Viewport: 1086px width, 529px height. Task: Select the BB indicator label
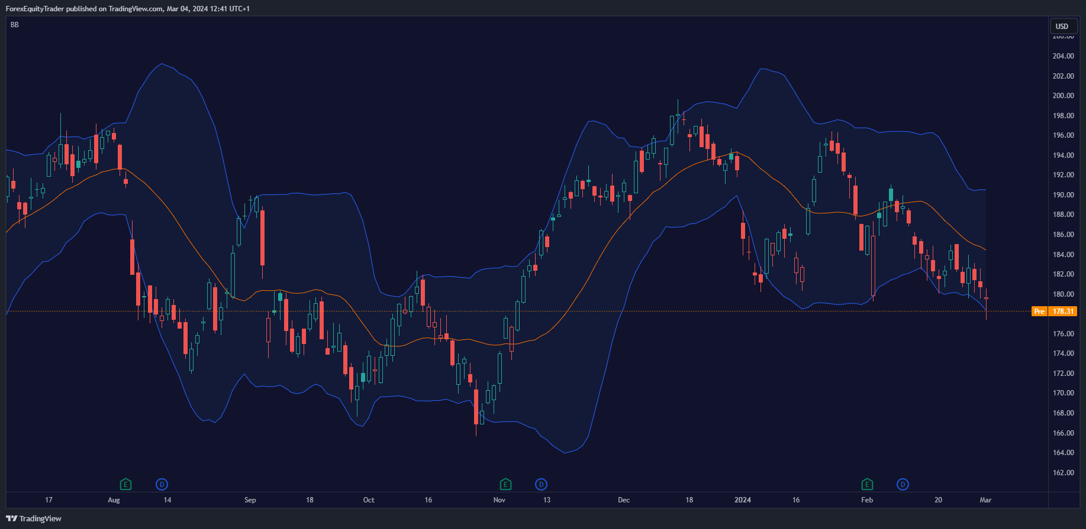pyautogui.click(x=15, y=25)
